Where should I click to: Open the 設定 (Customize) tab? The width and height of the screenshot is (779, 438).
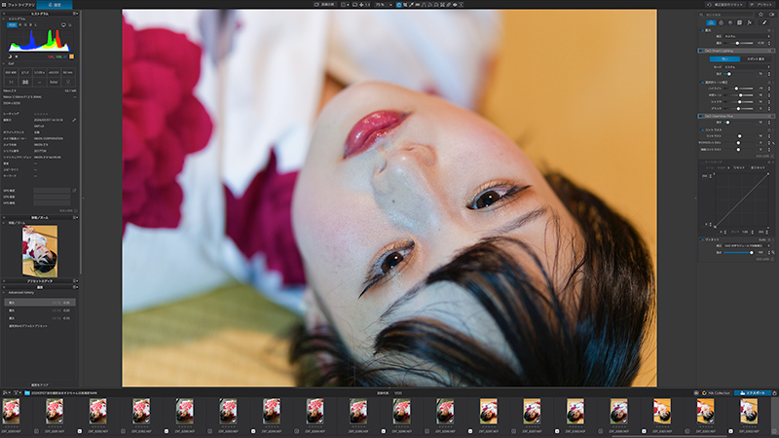(x=56, y=5)
